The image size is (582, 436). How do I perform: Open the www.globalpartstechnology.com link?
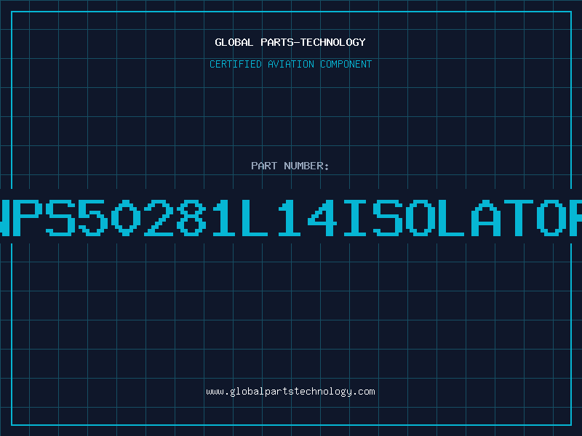pos(290,392)
